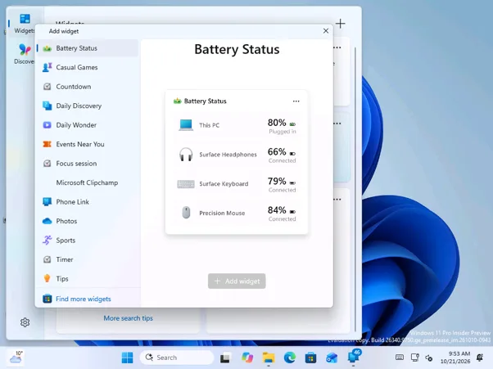Click the touch keyboard tray icon

(400, 358)
